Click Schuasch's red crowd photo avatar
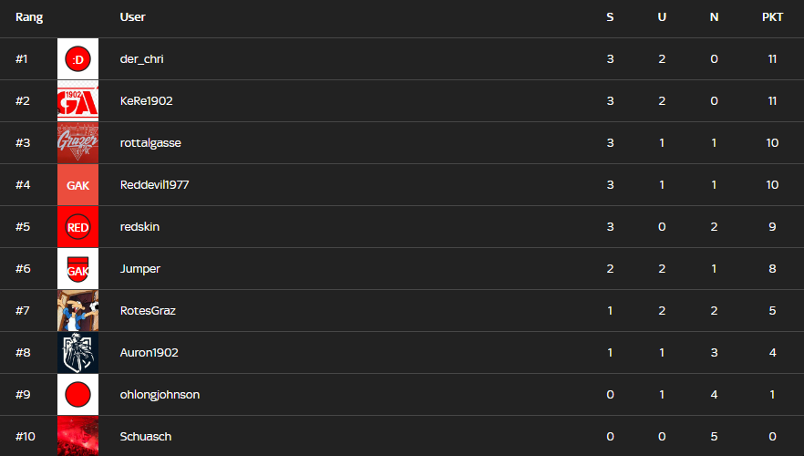Screen dimensions: 804x456 click(77, 436)
